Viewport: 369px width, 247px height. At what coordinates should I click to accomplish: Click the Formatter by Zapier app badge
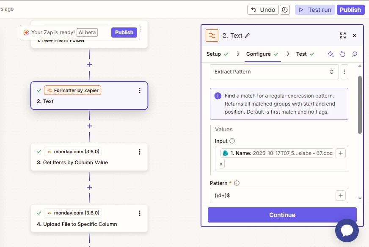coord(72,90)
